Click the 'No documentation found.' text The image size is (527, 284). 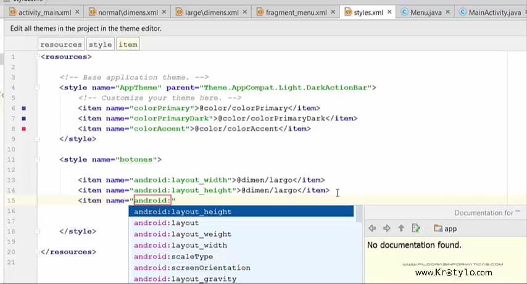pos(414,245)
